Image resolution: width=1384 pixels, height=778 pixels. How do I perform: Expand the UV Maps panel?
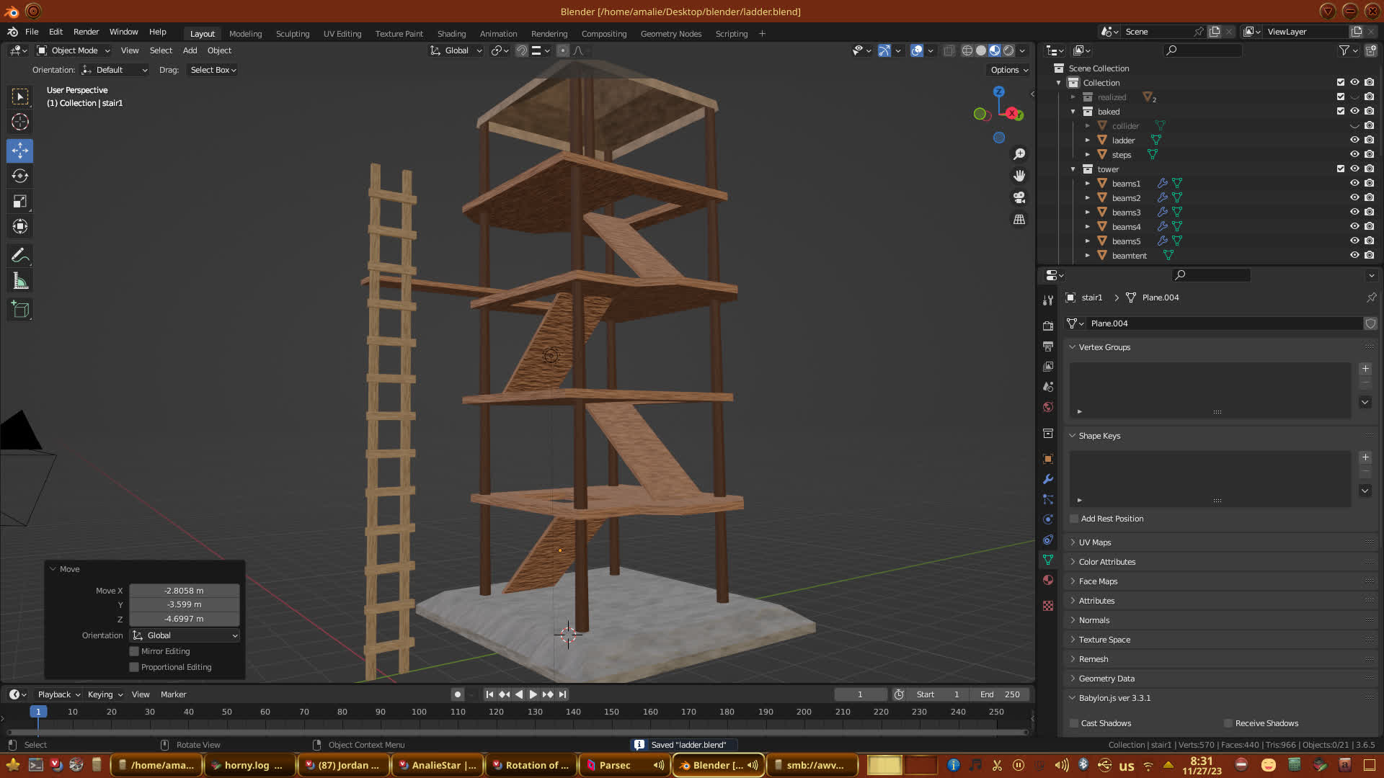1094,542
